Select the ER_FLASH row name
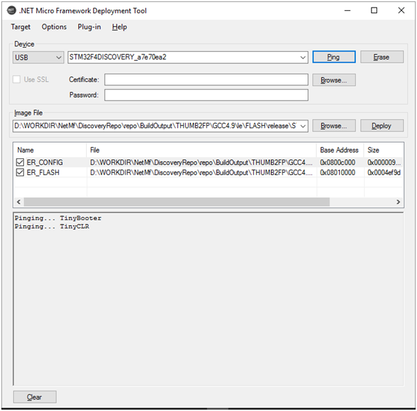The image size is (417, 411). (43, 172)
